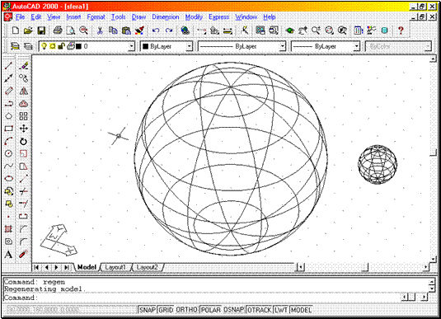The width and height of the screenshot is (441, 319).
Task: Open the Dimension menu
Action: [x=166, y=17]
